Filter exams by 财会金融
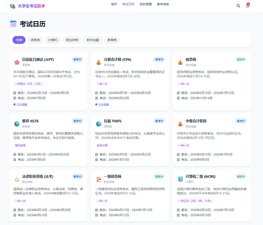Viewport: 263px width, 225px height. pos(93,40)
